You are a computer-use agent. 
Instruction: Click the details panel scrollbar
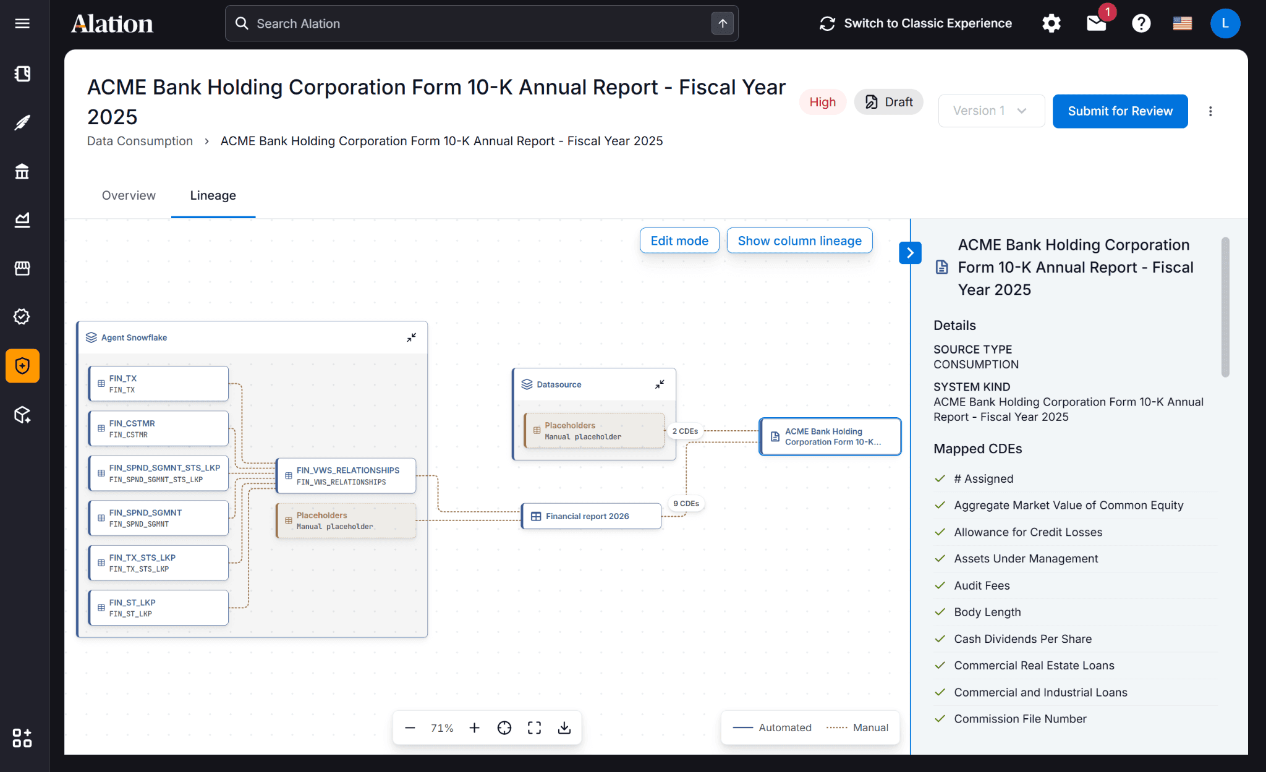point(1225,307)
